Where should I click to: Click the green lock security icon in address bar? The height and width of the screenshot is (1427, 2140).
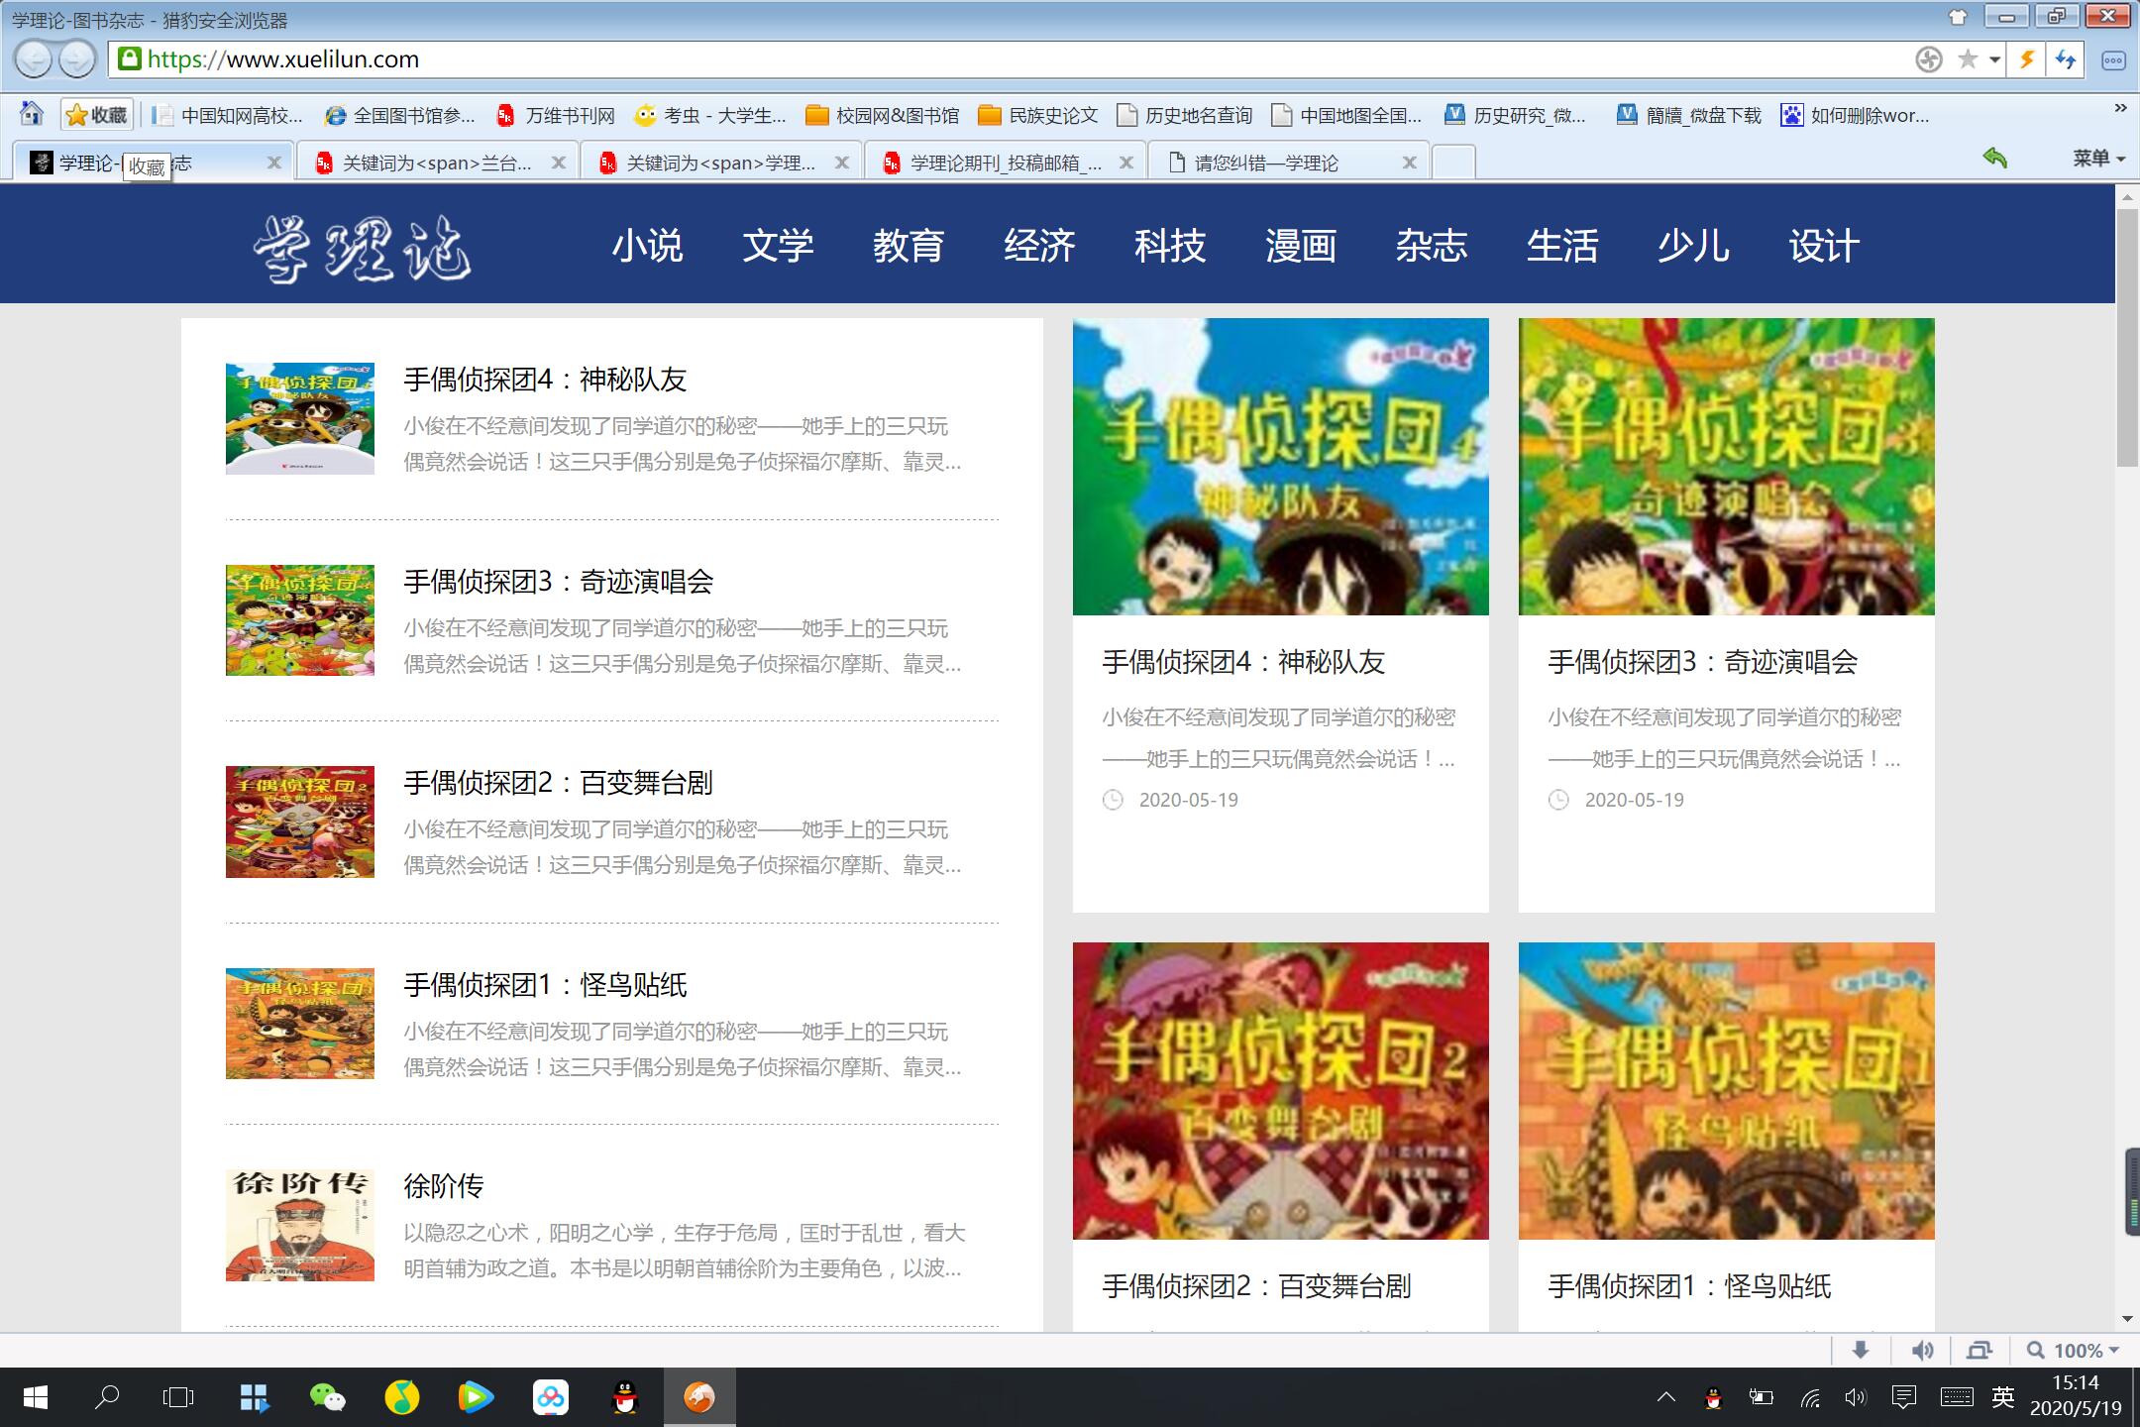pos(129,58)
